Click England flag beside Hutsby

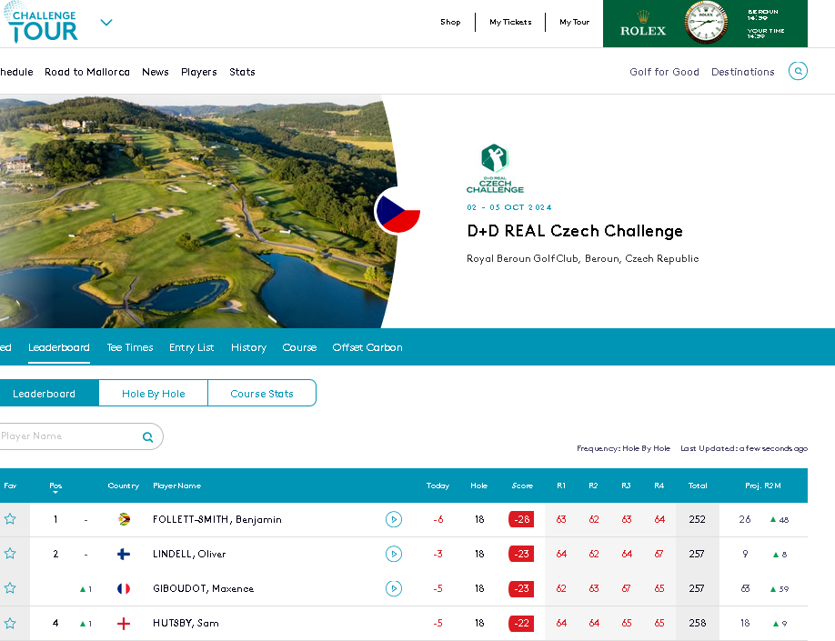tap(124, 624)
